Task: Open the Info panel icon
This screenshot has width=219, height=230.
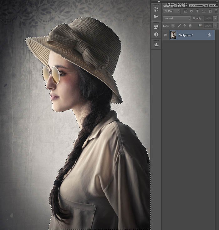Action: 156,34
